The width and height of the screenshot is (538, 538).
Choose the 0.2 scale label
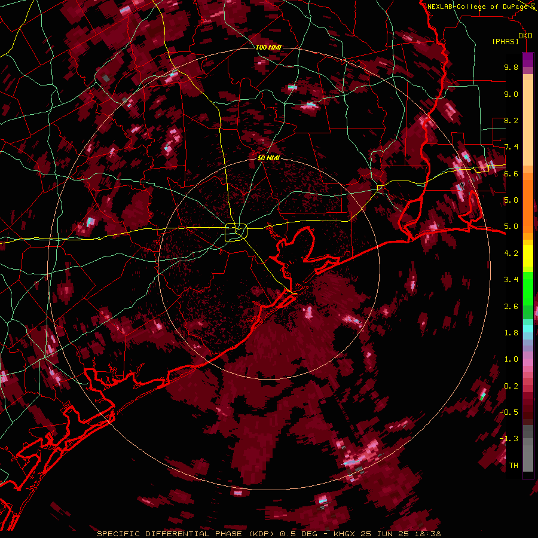511,386
